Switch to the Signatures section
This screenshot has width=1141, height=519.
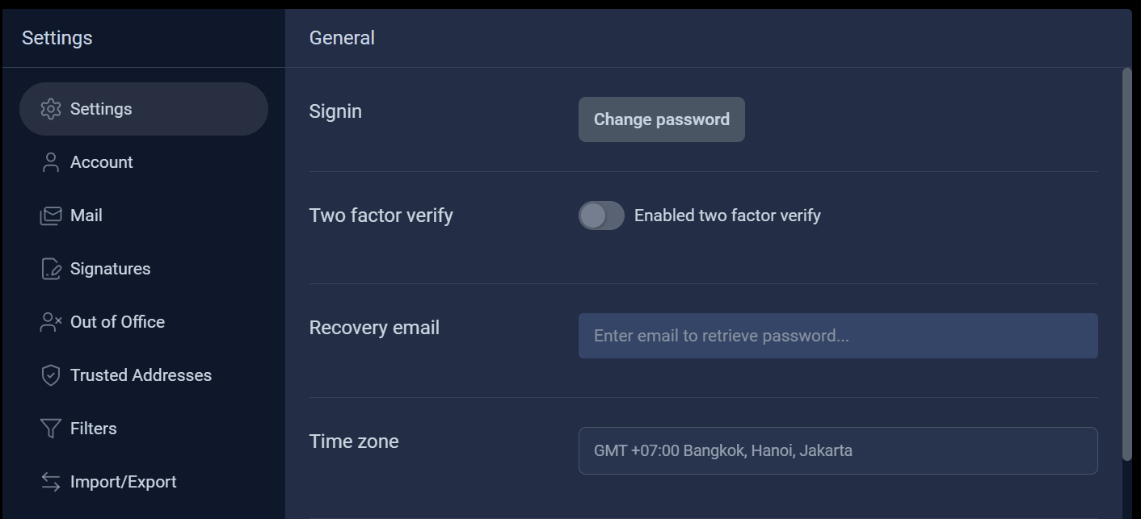(111, 268)
